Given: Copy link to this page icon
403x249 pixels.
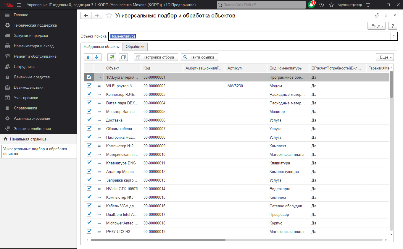Looking at the screenshot, I should click(377, 15).
